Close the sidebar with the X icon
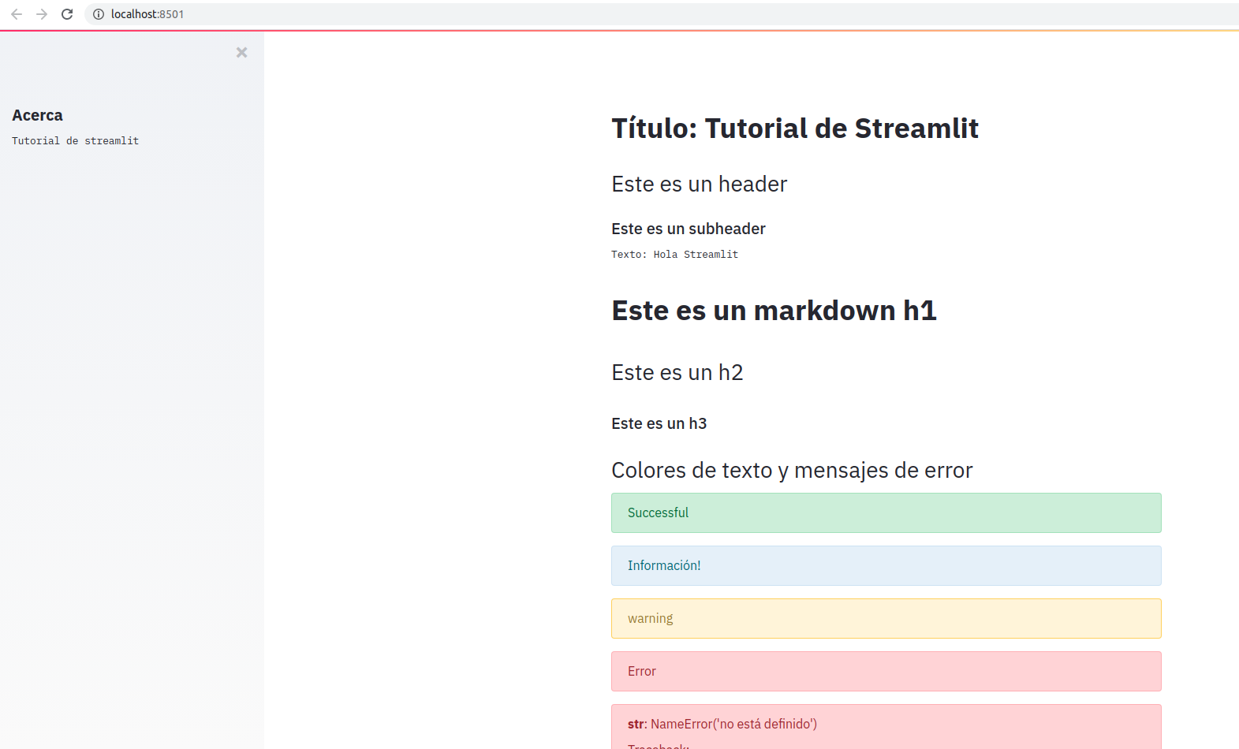The image size is (1239, 749). 241,52
